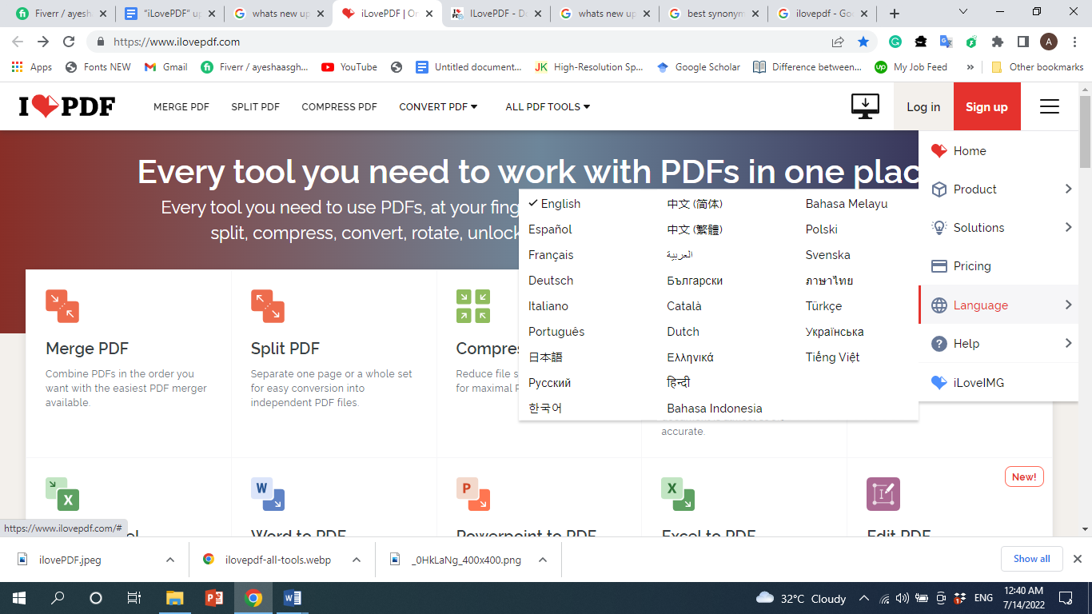Image resolution: width=1092 pixels, height=614 pixels.
Task: Select Español language
Action: 550,229
